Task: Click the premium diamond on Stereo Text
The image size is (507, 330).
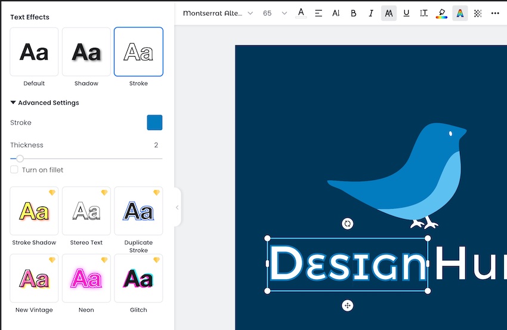Action: coord(104,193)
